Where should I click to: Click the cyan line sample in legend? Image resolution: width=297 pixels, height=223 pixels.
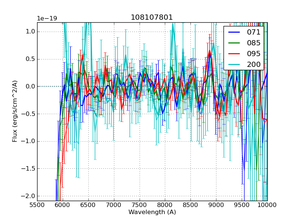pos(234,65)
